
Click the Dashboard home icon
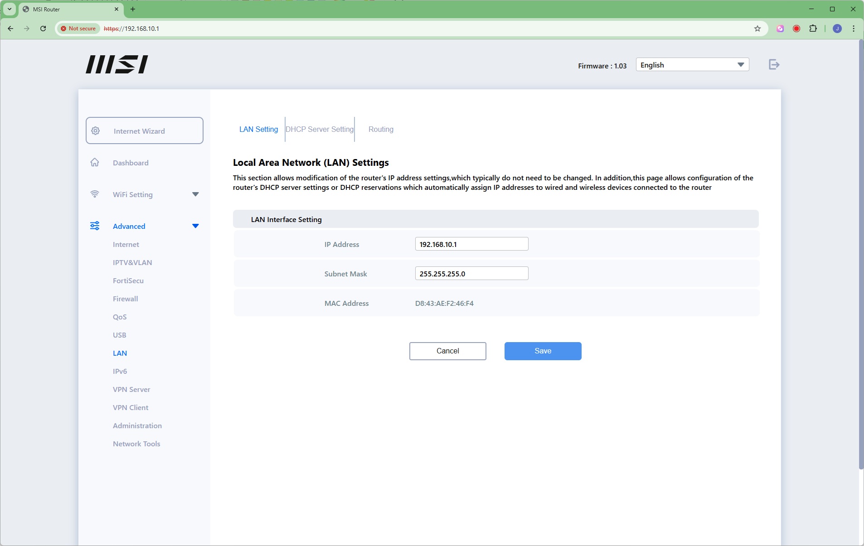[95, 162]
